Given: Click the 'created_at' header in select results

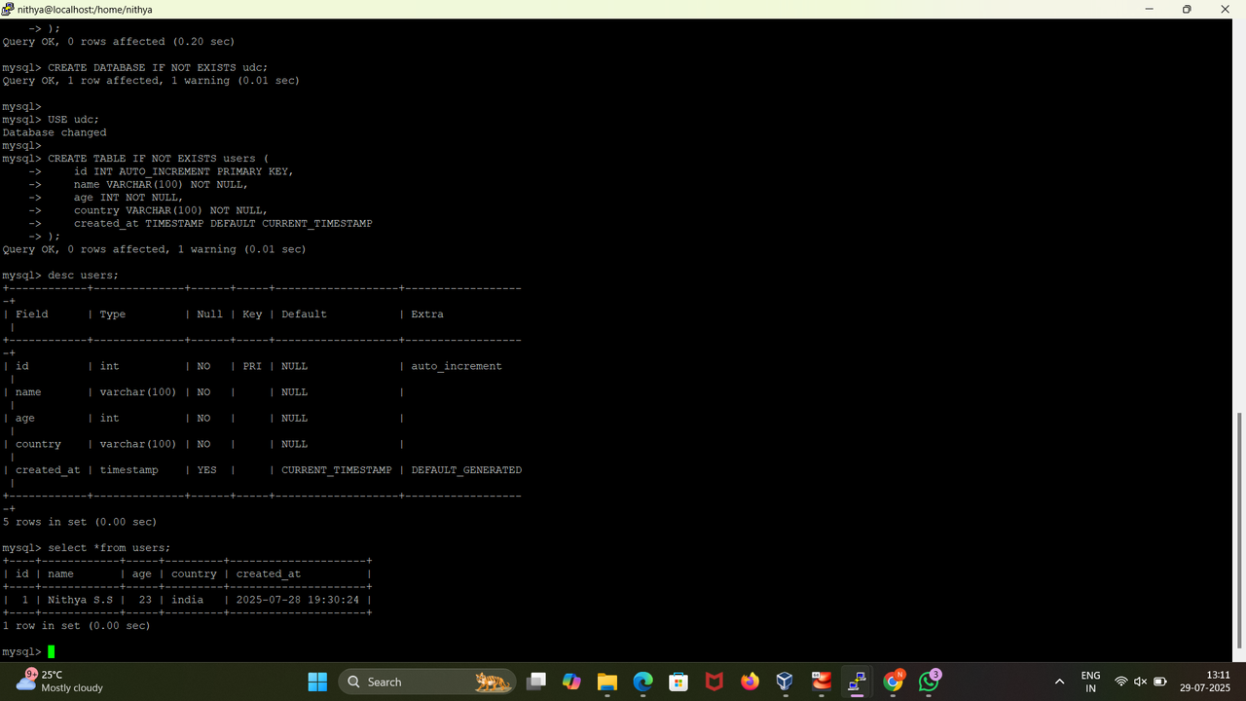Looking at the screenshot, I should click(x=269, y=574).
